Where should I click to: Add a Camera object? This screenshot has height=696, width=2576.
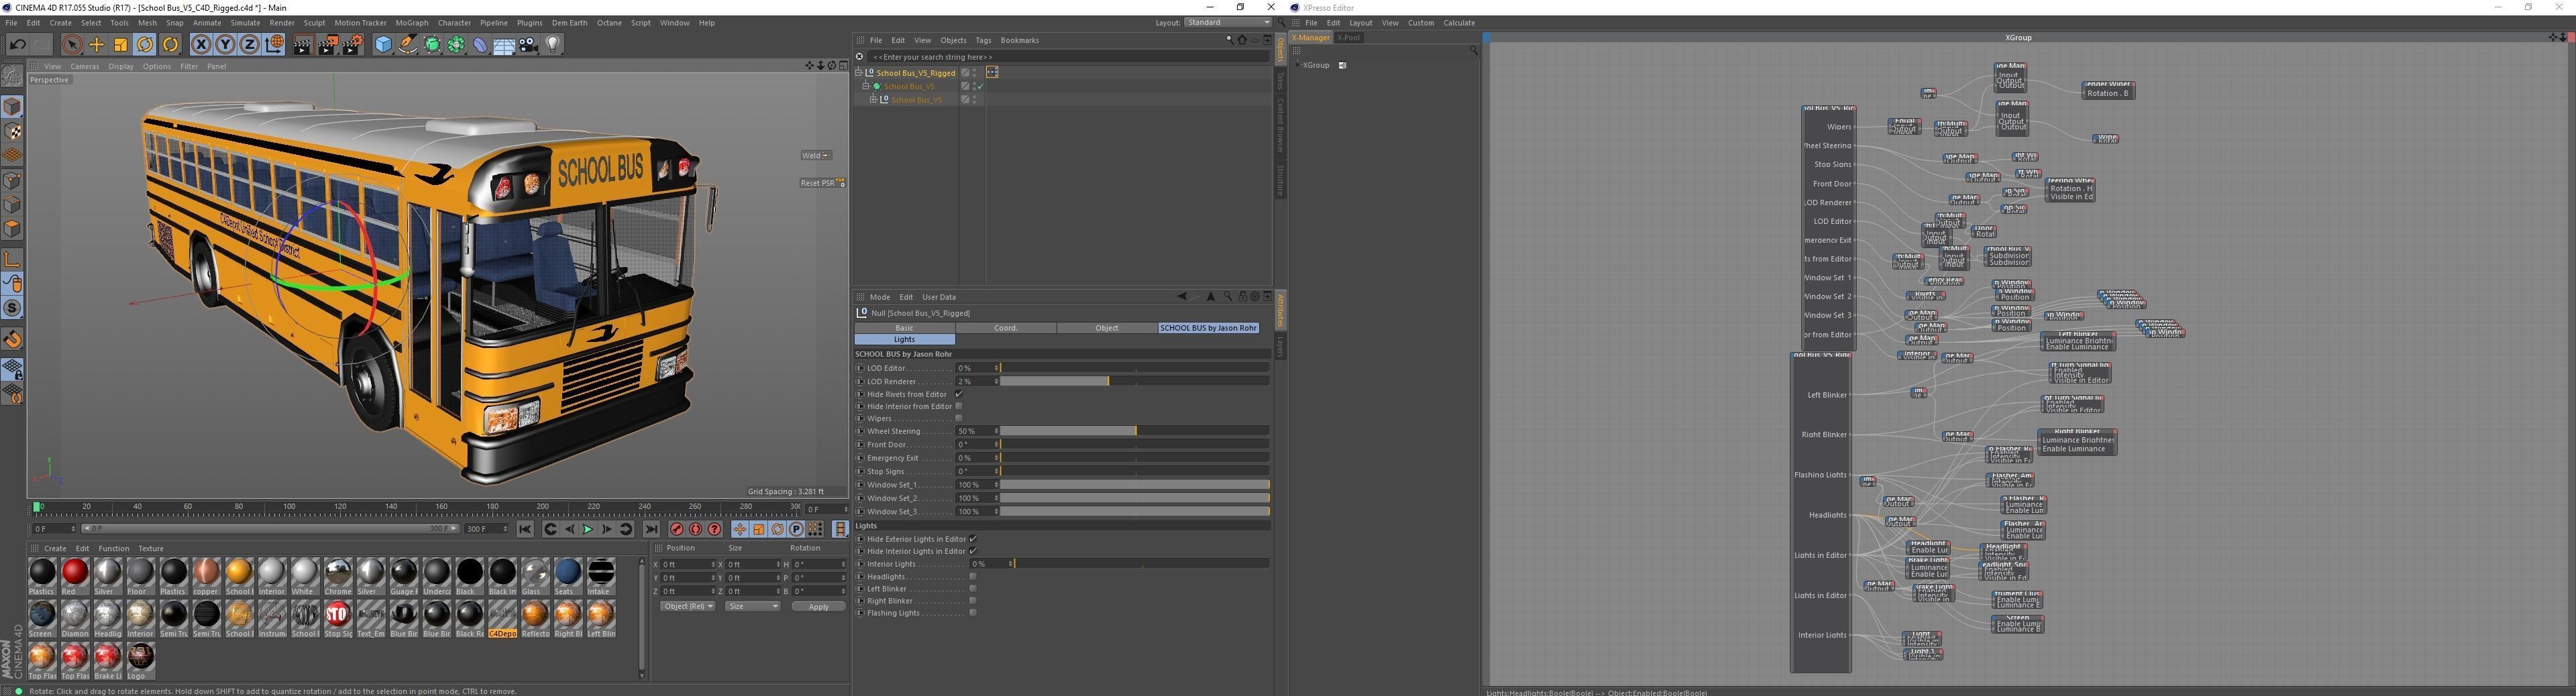coord(529,44)
